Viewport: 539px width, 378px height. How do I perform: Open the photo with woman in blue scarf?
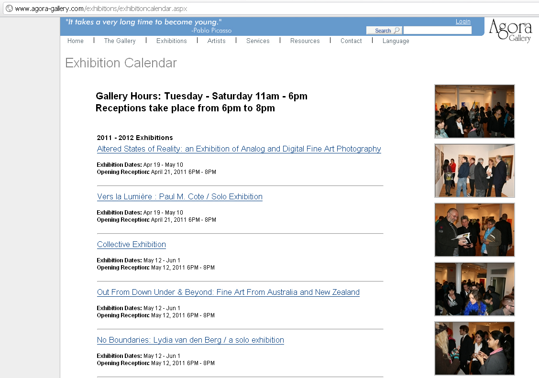[x=475, y=289]
